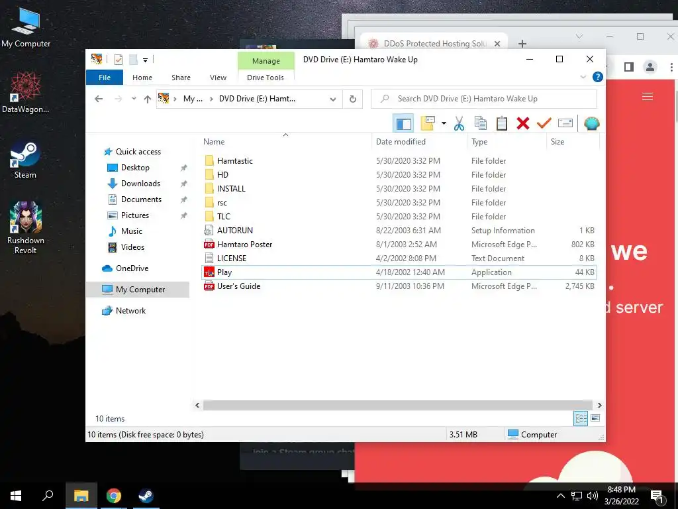Open the Chrome tab search dropdown
The width and height of the screenshot is (678, 509).
579,36
